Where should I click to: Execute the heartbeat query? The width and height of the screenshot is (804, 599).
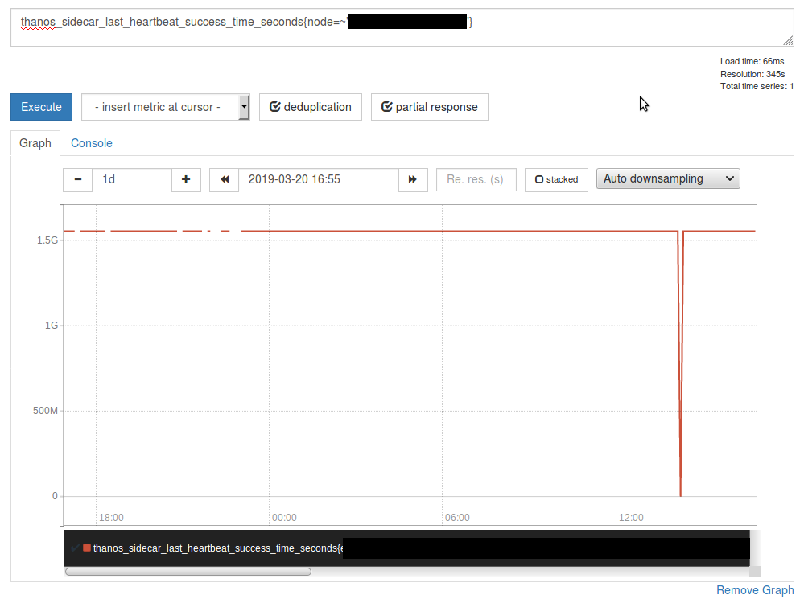click(41, 106)
